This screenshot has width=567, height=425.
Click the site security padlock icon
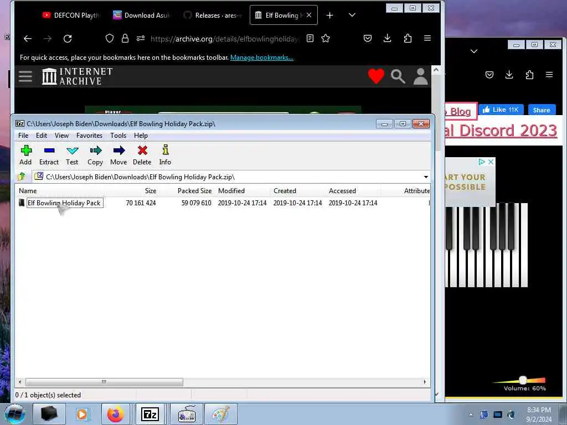pos(125,38)
